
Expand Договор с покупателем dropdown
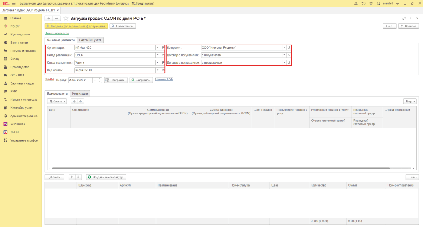[x=284, y=55]
